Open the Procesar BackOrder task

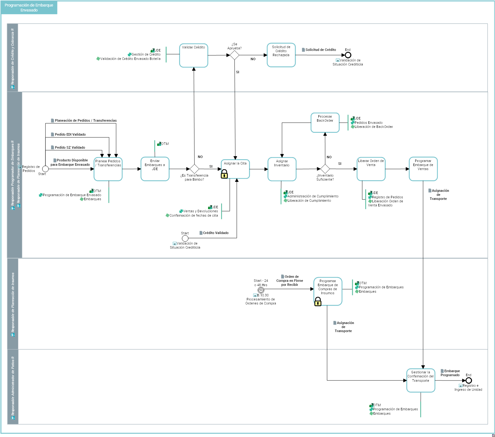(325, 123)
